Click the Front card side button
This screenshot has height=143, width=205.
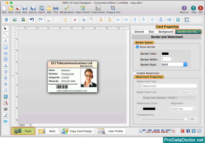(23, 131)
